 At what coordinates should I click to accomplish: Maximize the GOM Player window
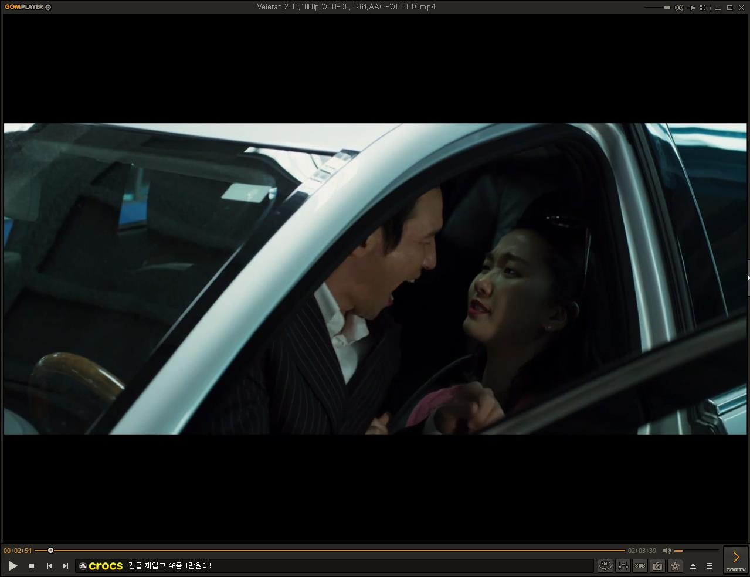click(729, 8)
